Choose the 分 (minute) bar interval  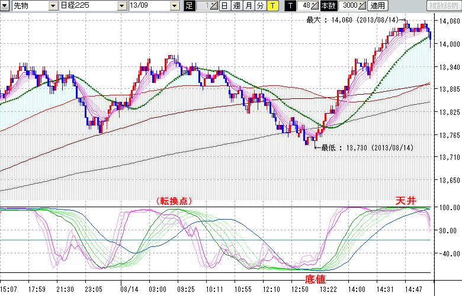(260, 6)
